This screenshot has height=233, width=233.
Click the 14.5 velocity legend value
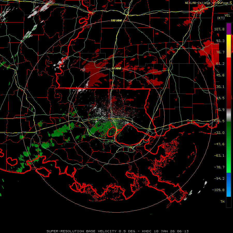click(x=220, y=98)
